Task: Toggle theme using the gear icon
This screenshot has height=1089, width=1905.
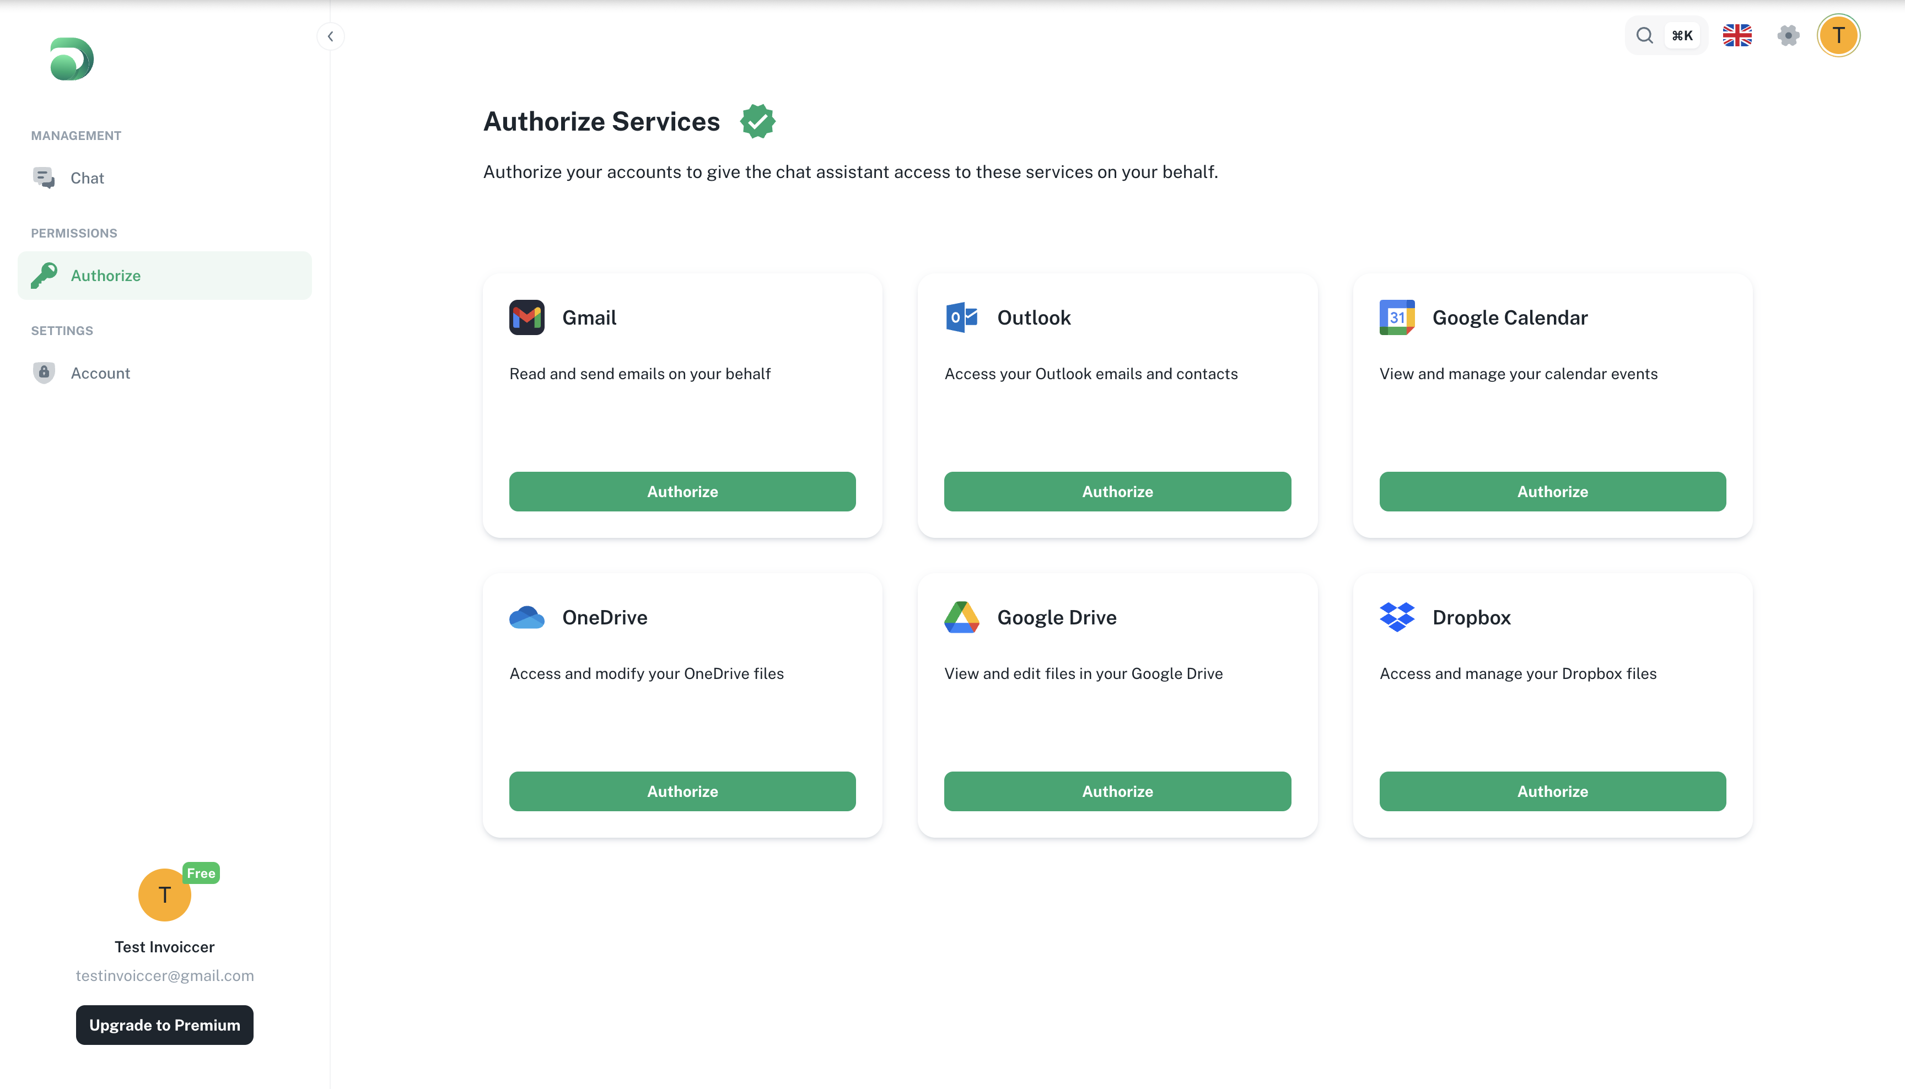Action: pos(1788,35)
